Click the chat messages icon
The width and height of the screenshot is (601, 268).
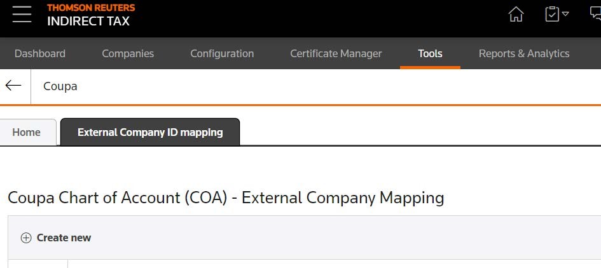tap(596, 14)
